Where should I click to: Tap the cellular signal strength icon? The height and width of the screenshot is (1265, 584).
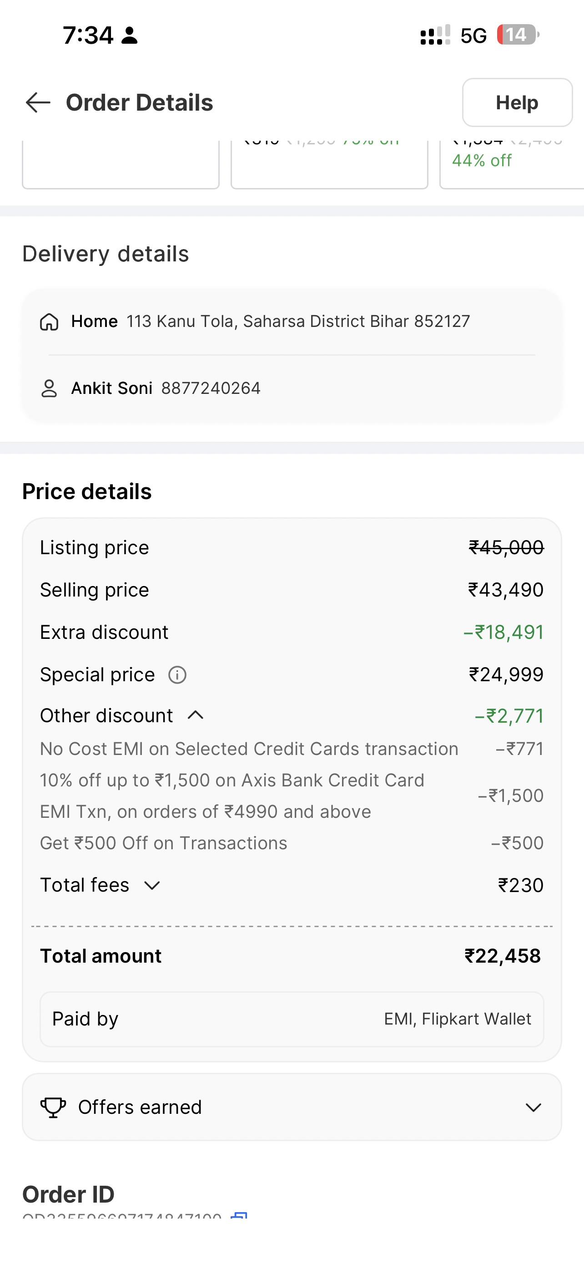(435, 35)
